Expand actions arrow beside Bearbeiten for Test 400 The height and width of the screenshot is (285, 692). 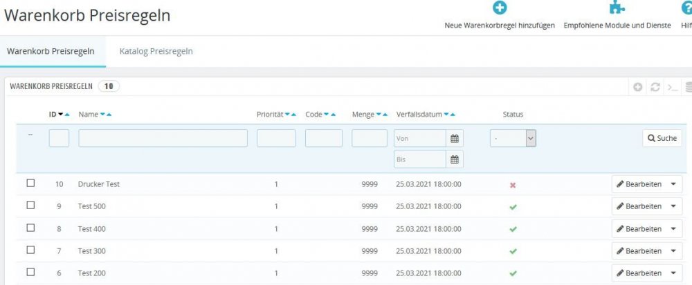click(x=673, y=228)
